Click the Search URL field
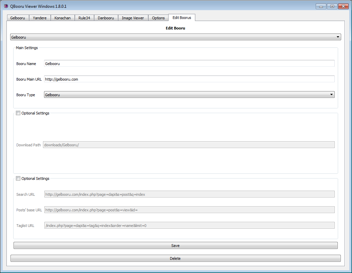Screen dimensions: 352x273 (x=190, y=194)
